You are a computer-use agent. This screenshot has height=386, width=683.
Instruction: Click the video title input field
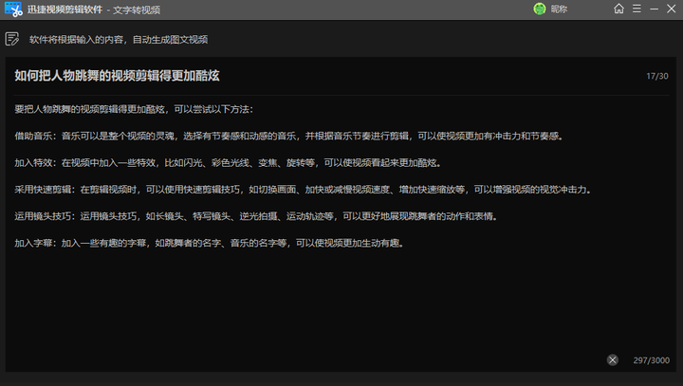(285, 75)
